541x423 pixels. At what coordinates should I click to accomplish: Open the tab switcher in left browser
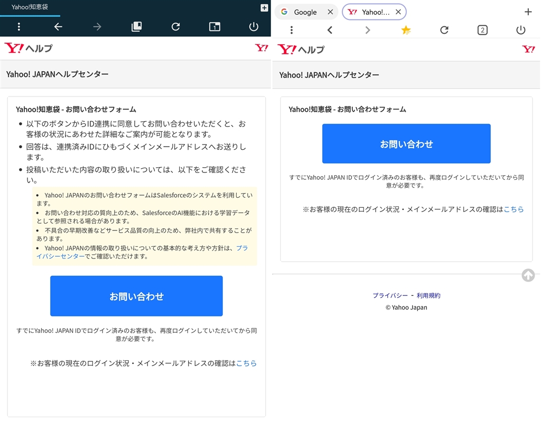click(214, 26)
